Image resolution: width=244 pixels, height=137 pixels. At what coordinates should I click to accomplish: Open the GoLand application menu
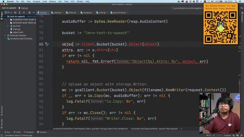10,2
